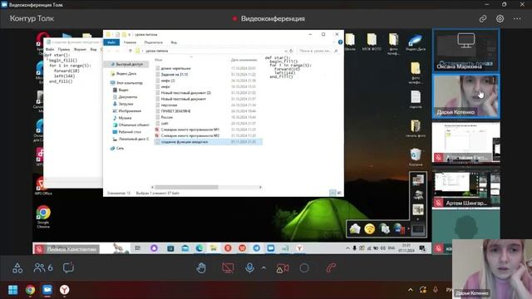
Task: Click Explorer help question mark icon
Action: pos(340,42)
